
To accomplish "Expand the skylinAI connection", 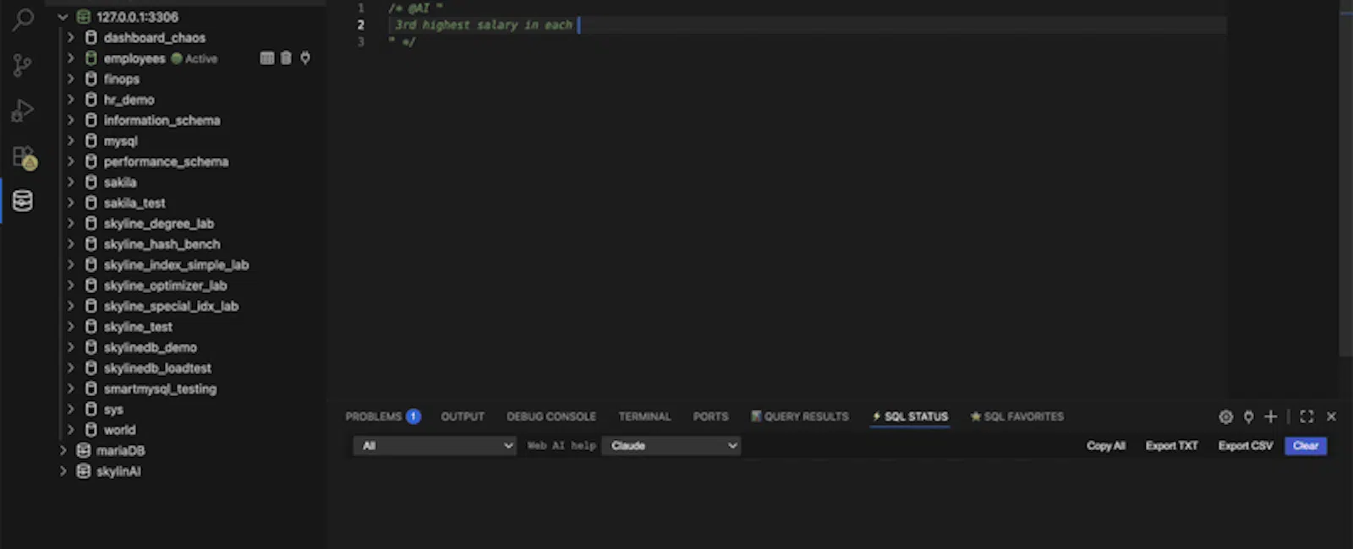I will [x=63, y=471].
